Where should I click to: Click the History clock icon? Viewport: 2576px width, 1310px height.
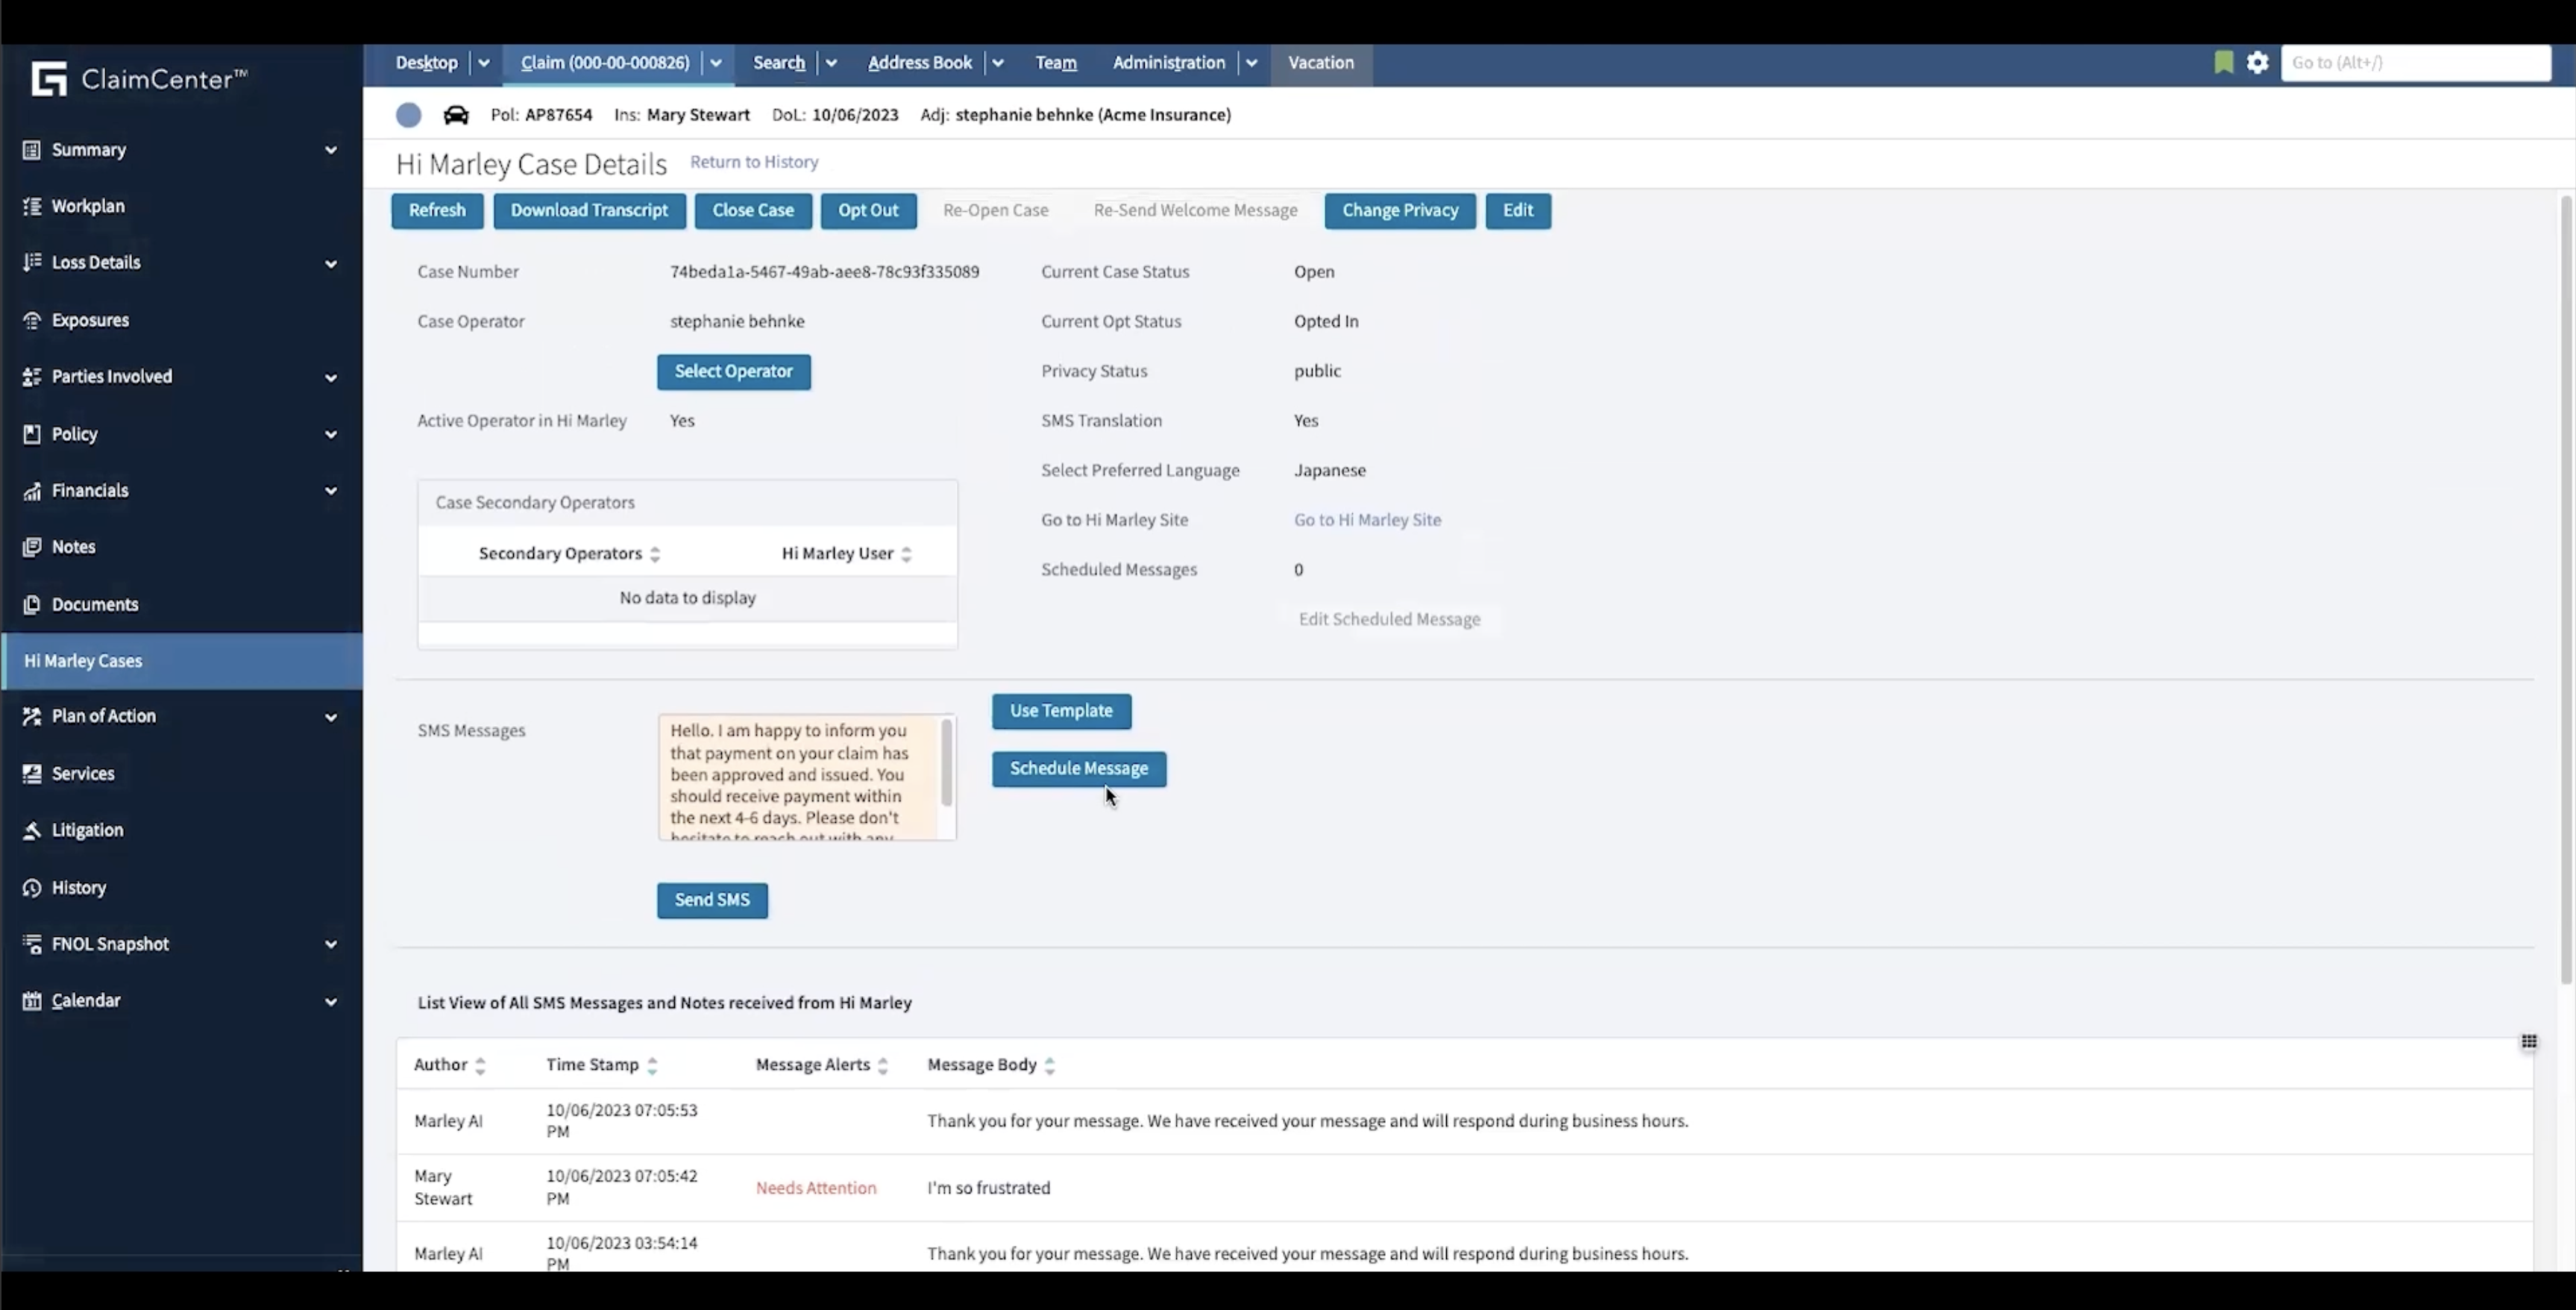pyautogui.click(x=32, y=888)
